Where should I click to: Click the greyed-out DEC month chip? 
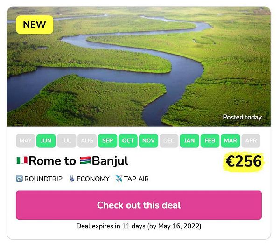tap(169, 141)
